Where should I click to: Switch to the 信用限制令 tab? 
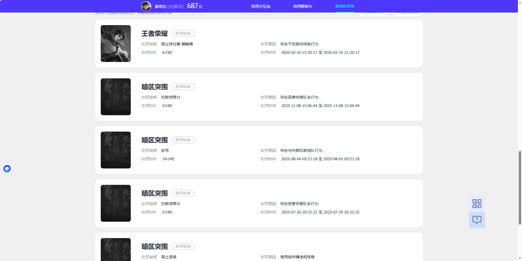point(302,6)
